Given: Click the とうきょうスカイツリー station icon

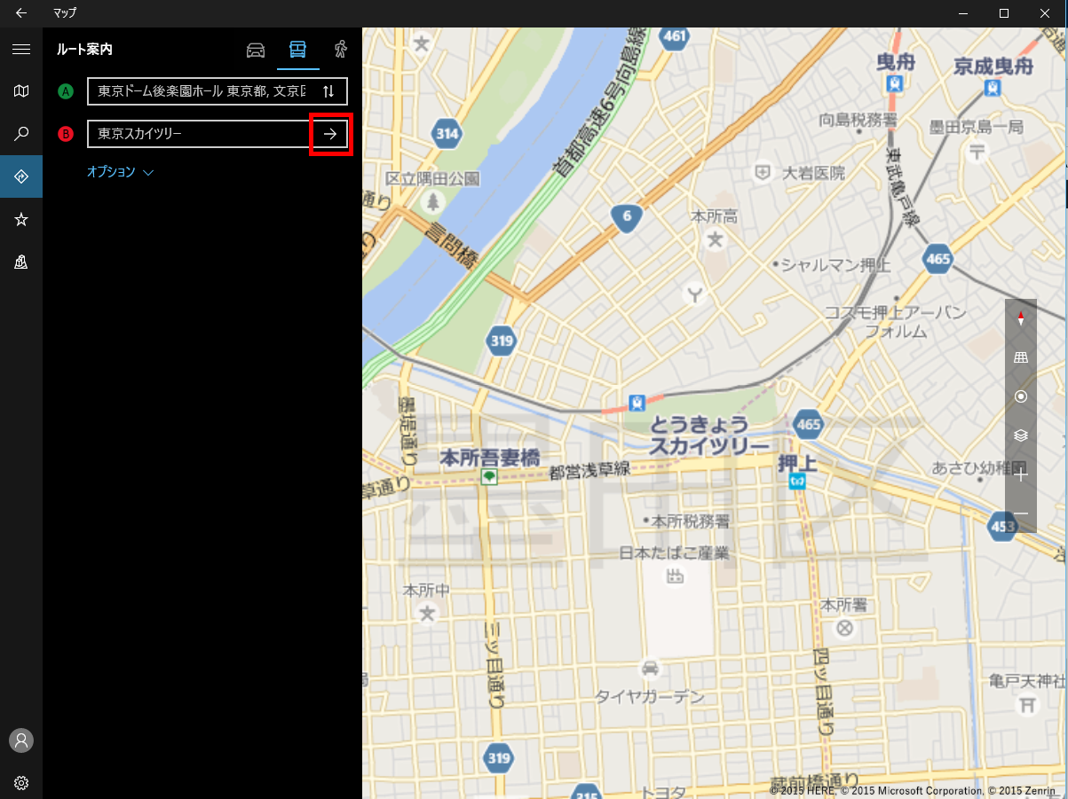Looking at the screenshot, I should tap(636, 403).
